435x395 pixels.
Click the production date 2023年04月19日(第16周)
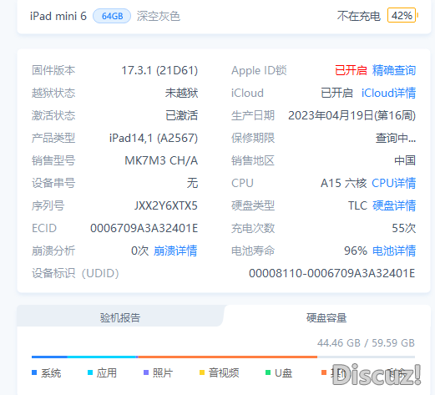click(352, 115)
